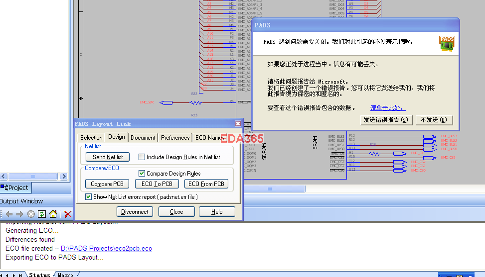Select the Project tab in left panel
485x277 pixels.
point(15,187)
